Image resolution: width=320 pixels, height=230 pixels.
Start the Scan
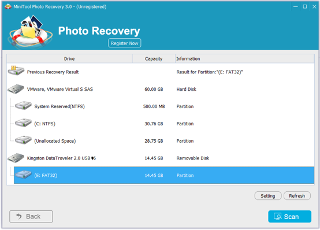click(x=289, y=216)
